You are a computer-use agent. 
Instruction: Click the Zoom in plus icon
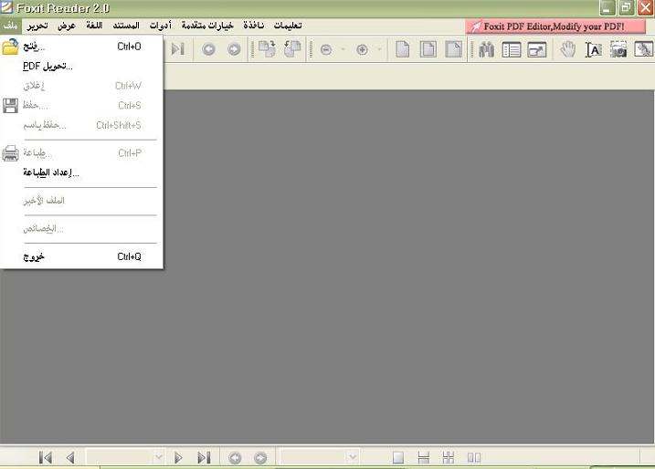(362, 49)
